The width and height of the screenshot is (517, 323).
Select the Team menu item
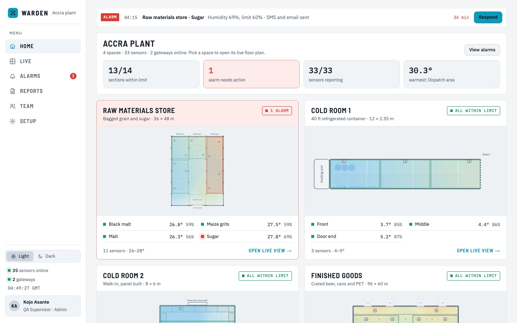tap(43, 106)
